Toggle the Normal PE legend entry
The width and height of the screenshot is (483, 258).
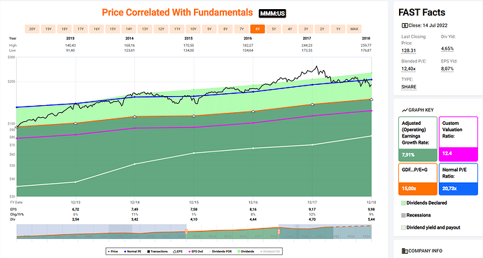[x=134, y=252]
